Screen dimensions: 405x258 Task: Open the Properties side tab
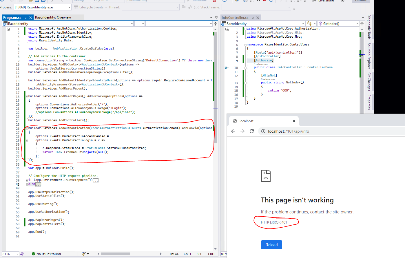point(369,102)
